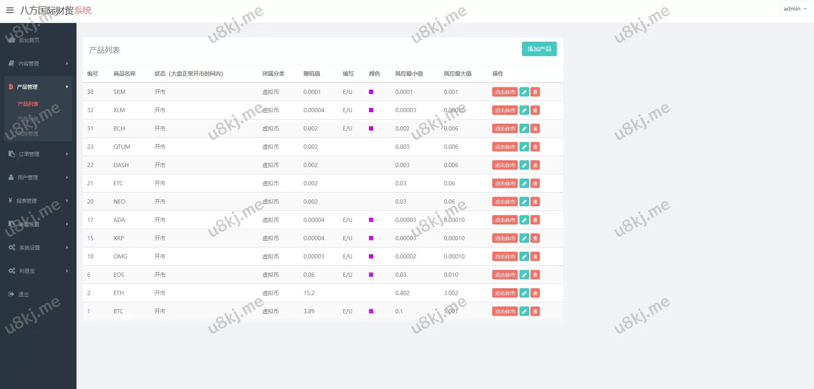Click the pencil icon in XRP row
Screen dimensions: 814x389
point(524,238)
